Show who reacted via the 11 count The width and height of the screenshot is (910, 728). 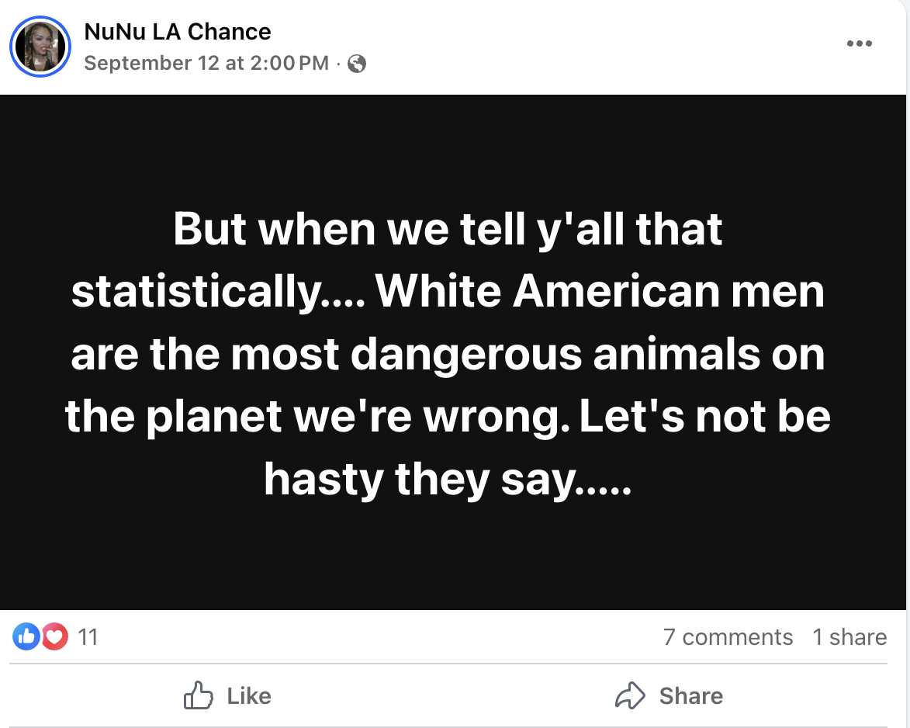tap(88, 637)
